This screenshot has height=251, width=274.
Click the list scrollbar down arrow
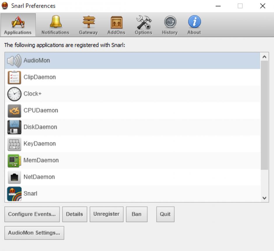pos(264,198)
